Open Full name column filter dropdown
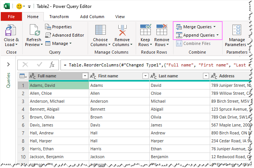254x168 pixels. (x=85, y=76)
